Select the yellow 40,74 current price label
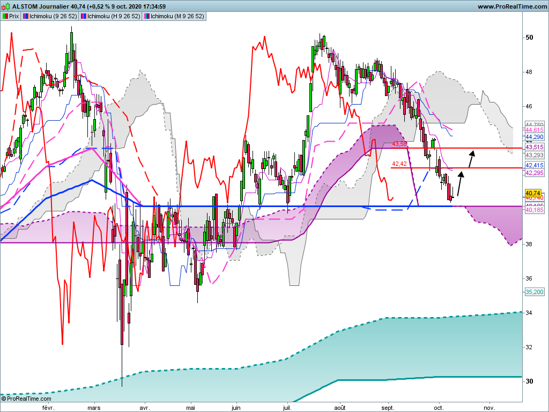Image resolution: width=549 pixels, height=412 pixels. point(533,193)
